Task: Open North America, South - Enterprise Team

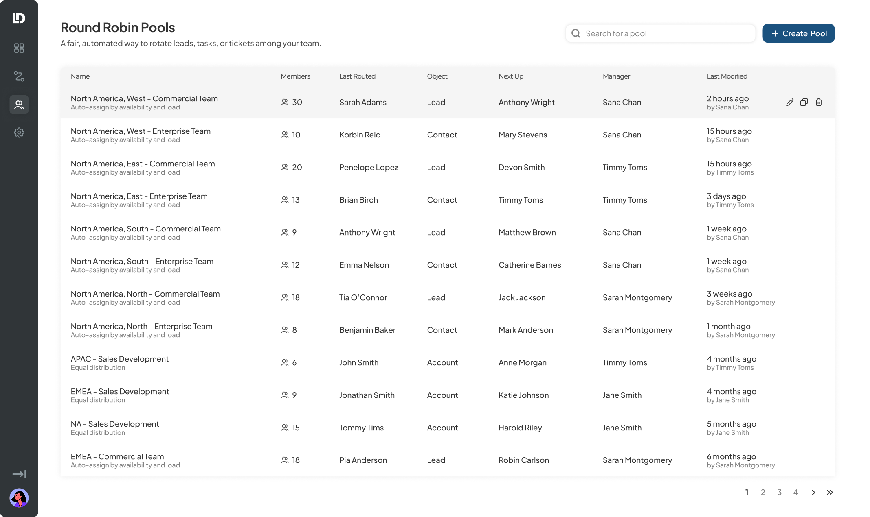Action: pyautogui.click(x=142, y=261)
